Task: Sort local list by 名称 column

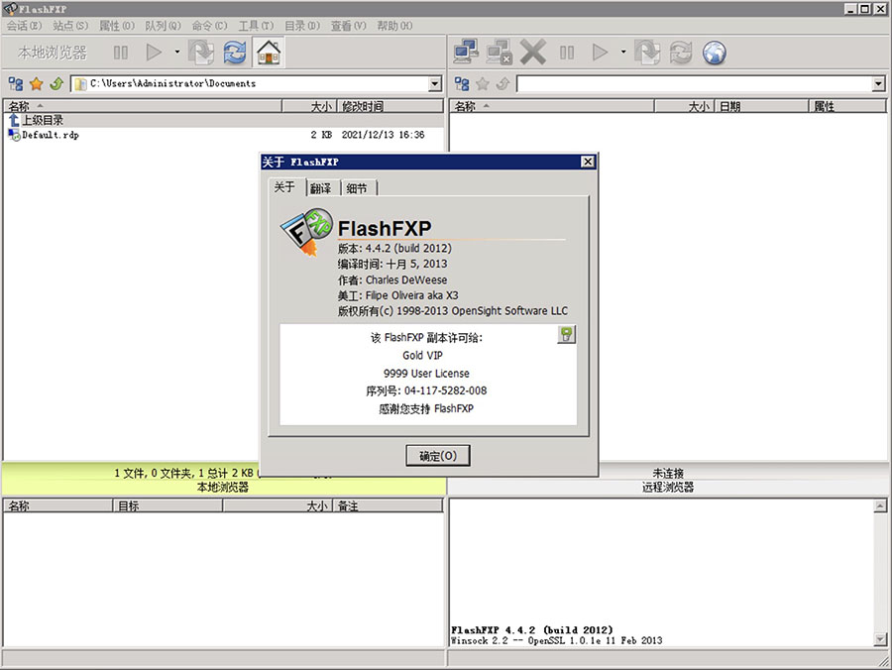Action: 143,106
